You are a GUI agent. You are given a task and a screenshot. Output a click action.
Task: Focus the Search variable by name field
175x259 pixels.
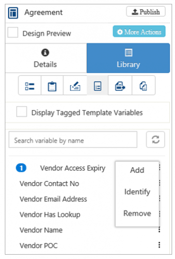(x=73, y=139)
